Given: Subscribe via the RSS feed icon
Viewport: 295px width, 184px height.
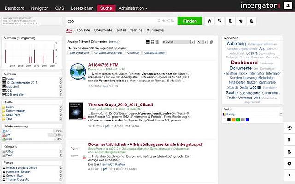Looking at the screenshot, I should point(173,21).
